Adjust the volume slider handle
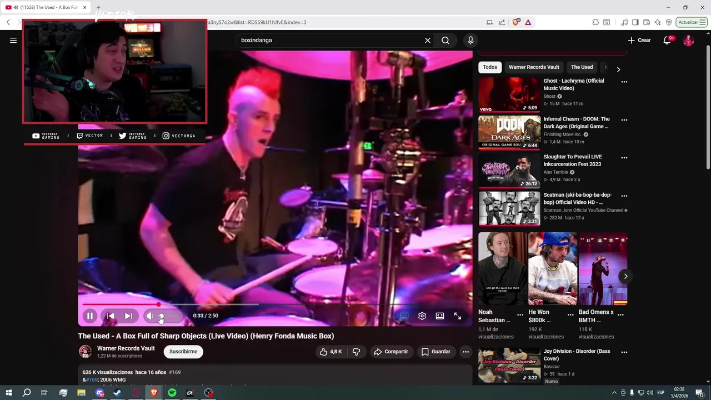The image size is (711, 400). click(x=161, y=316)
